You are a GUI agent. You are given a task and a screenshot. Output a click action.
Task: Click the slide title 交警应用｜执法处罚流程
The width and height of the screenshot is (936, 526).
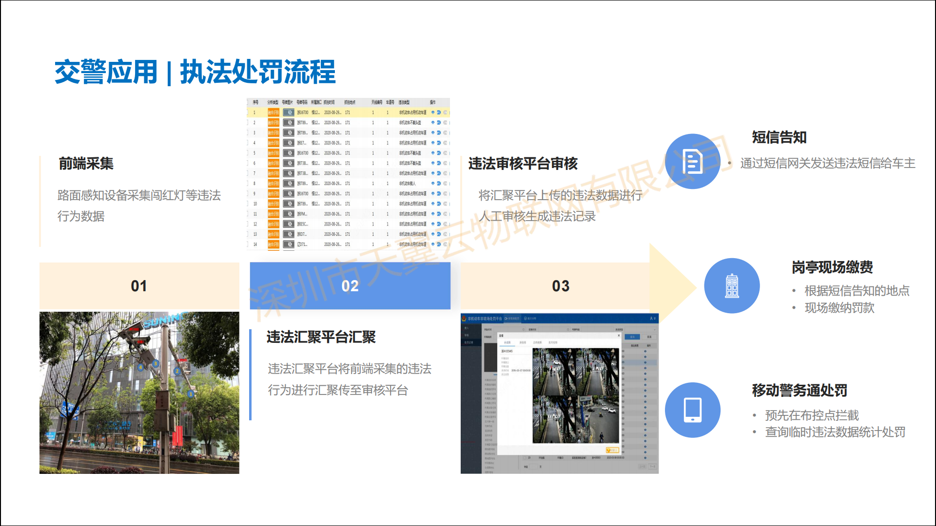pos(195,72)
